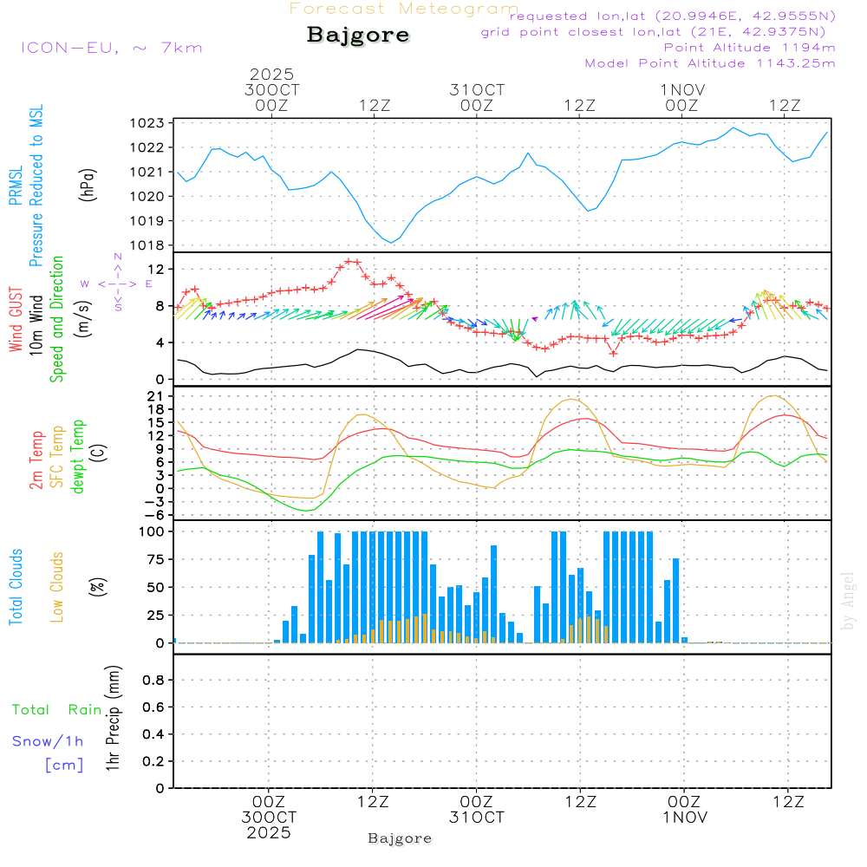
Task: Click the pressure curve minimum near 1018 hPa
Action: 392,243
